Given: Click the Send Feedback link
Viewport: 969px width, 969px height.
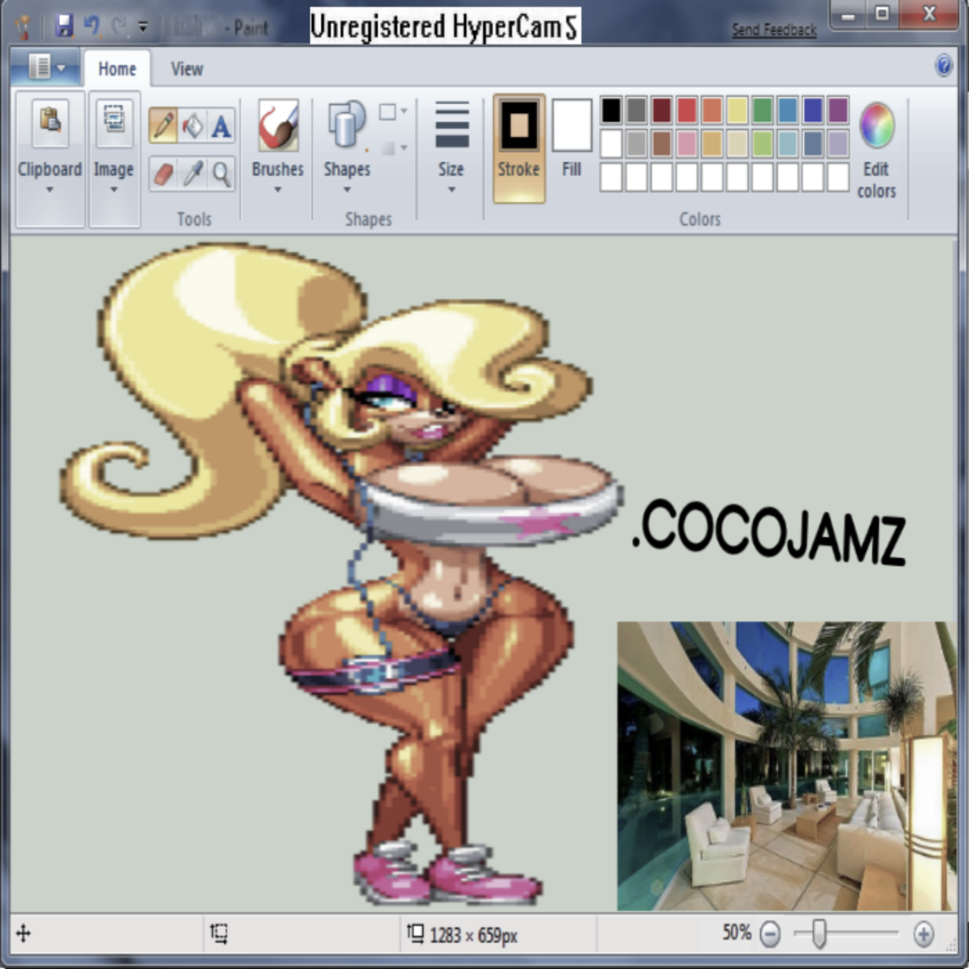Looking at the screenshot, I should pyautogui.click(x=774, y=30).
